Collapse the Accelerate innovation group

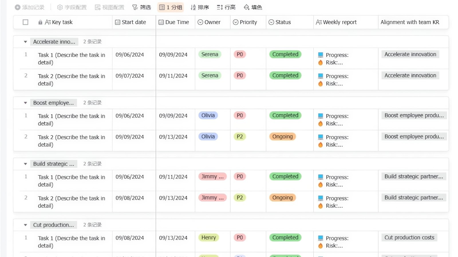[25, 42]
